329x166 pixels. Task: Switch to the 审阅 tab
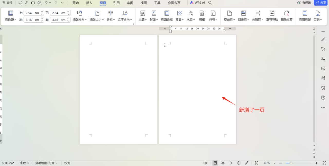click(x=130, y=3)
